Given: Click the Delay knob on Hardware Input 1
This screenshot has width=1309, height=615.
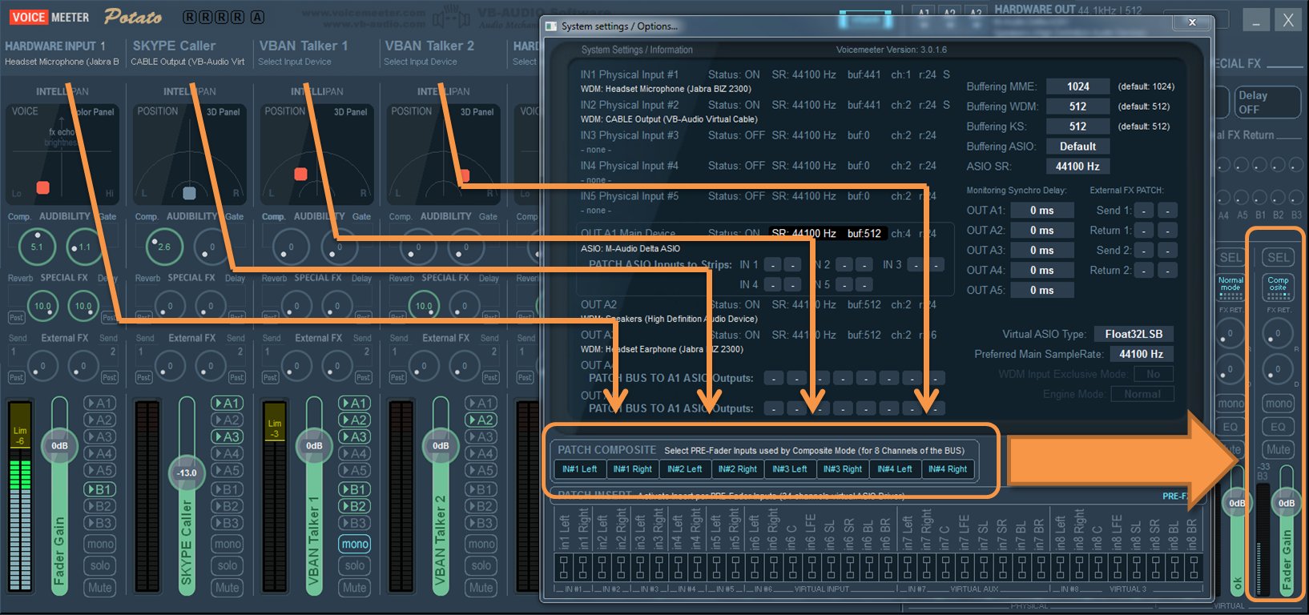Looking at the screenshot, I should pyautogui.click(x=83, y=305).
